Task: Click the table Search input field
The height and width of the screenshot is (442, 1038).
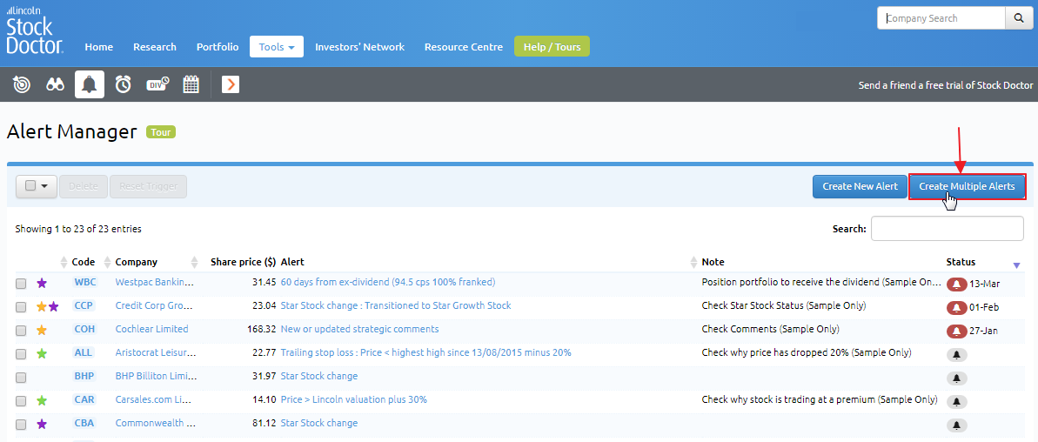Action: click(948, 229)
